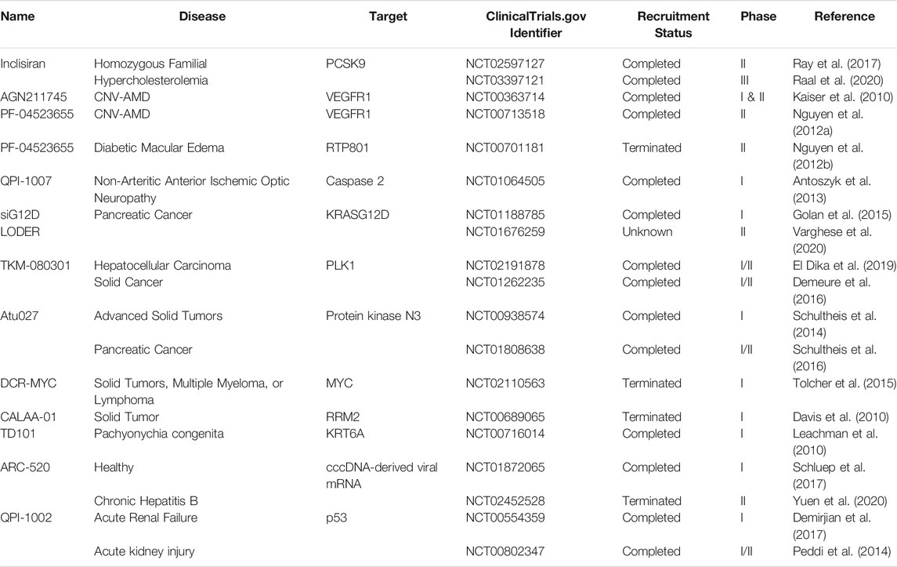The image size is (897, 567).
Task: Open the Golan et al. (2015) reference
Action: click(x=841, y=215)
